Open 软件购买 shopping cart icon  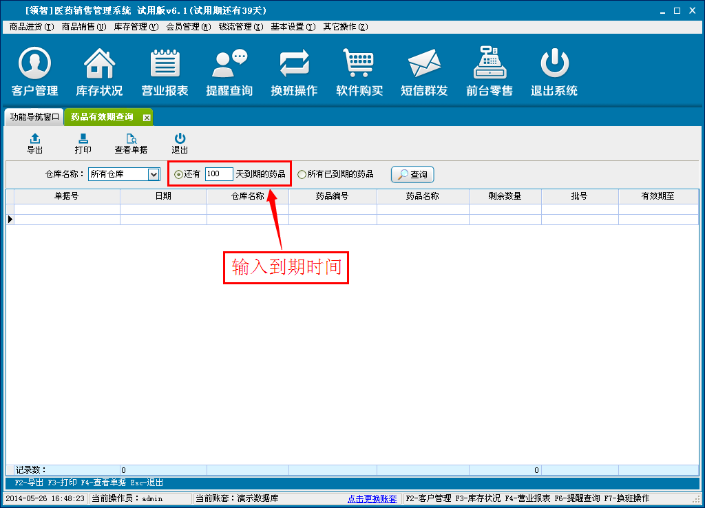[x=359, y=64]
